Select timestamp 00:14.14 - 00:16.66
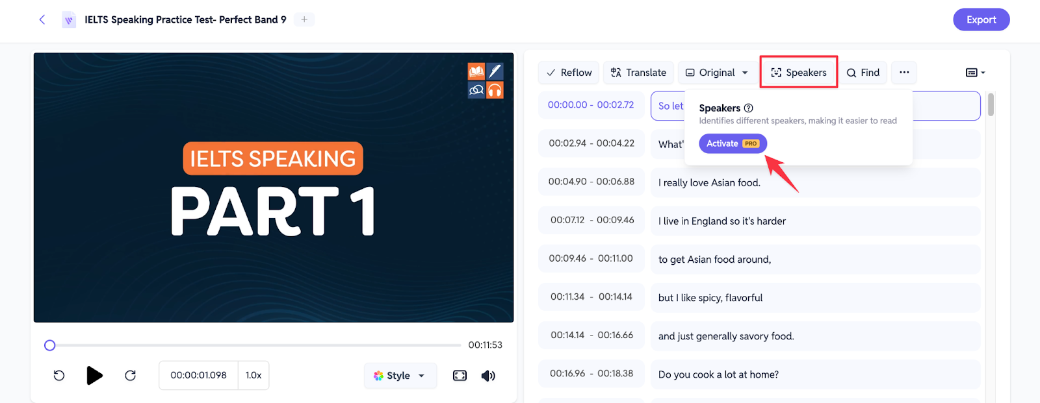The height and width of the screenshot is (403, 1040). click(x=591, y=335)
